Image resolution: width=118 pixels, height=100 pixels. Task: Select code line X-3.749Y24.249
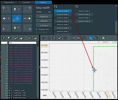pyautogui.click(x=17, y=91)
